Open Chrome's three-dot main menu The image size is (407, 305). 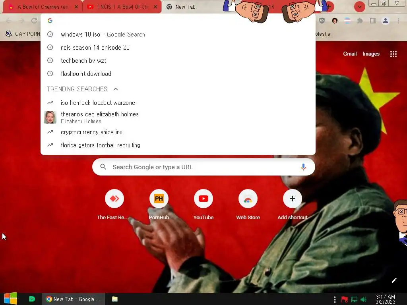398,21
